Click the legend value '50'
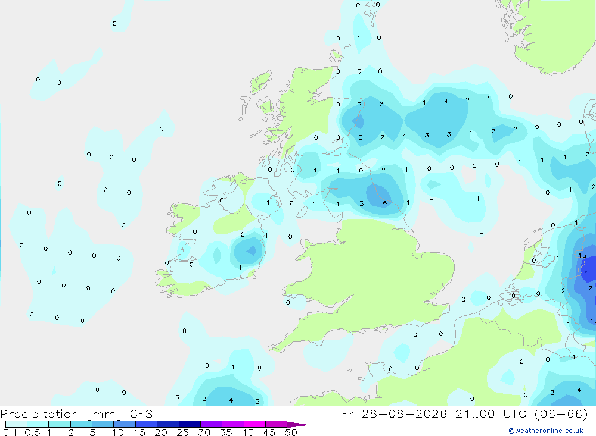Screen dimensions: 596x436 [291, 432]
